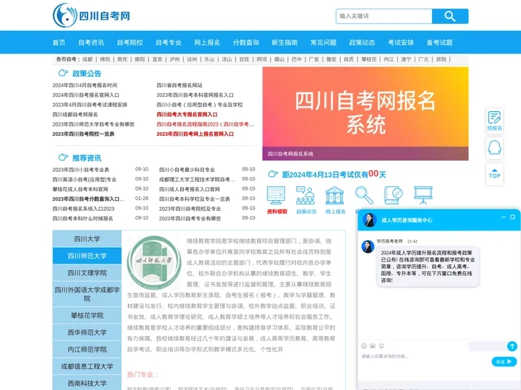This screenshot has height=390, width=521.
Task: Open the 政策动态 nav item
Action: pos(362,43)
